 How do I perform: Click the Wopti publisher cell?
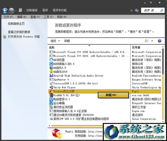135,91
